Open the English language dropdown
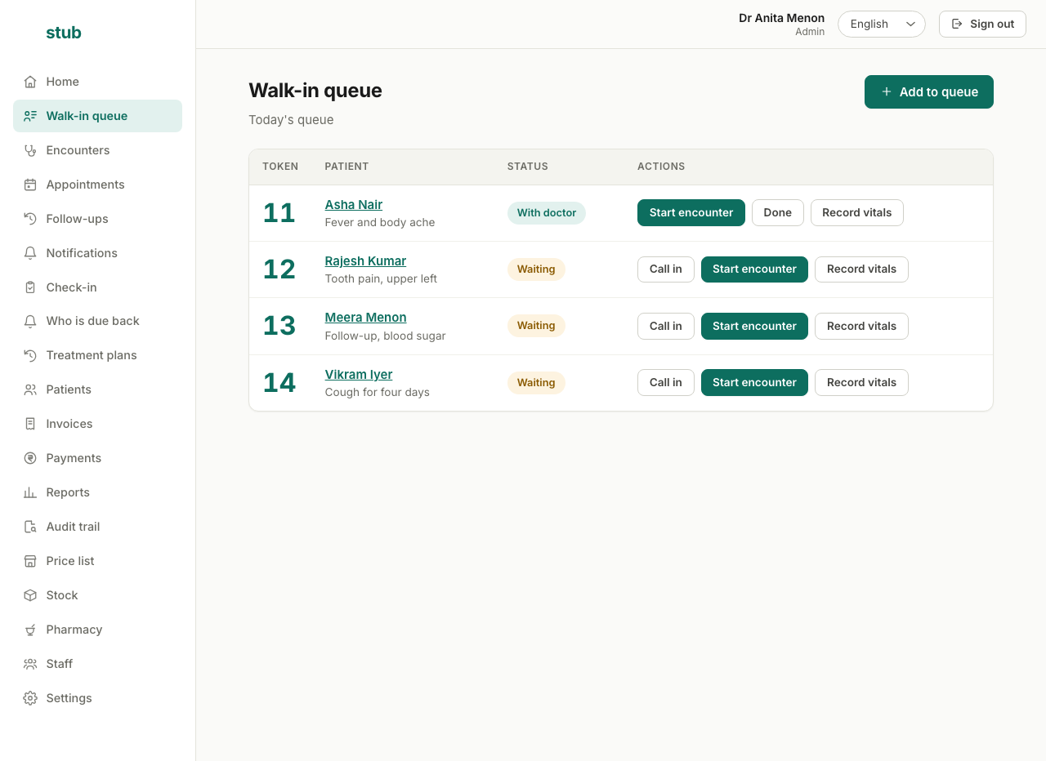1046x761 pixels. click(882, 24)
